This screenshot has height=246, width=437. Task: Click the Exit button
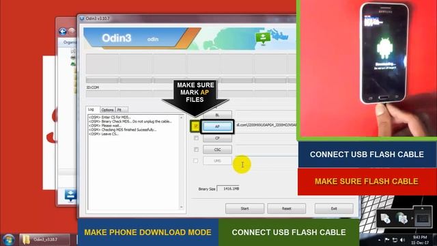(334, 208)
